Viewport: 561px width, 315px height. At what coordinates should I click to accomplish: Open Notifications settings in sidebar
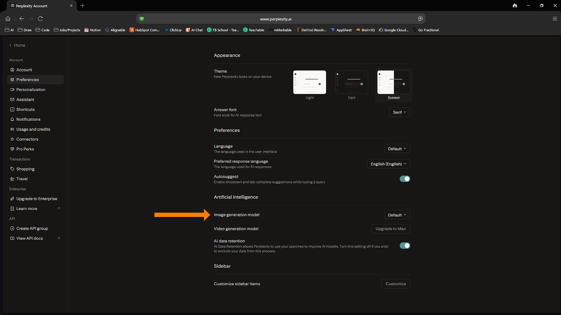click(x=28, y=119)
